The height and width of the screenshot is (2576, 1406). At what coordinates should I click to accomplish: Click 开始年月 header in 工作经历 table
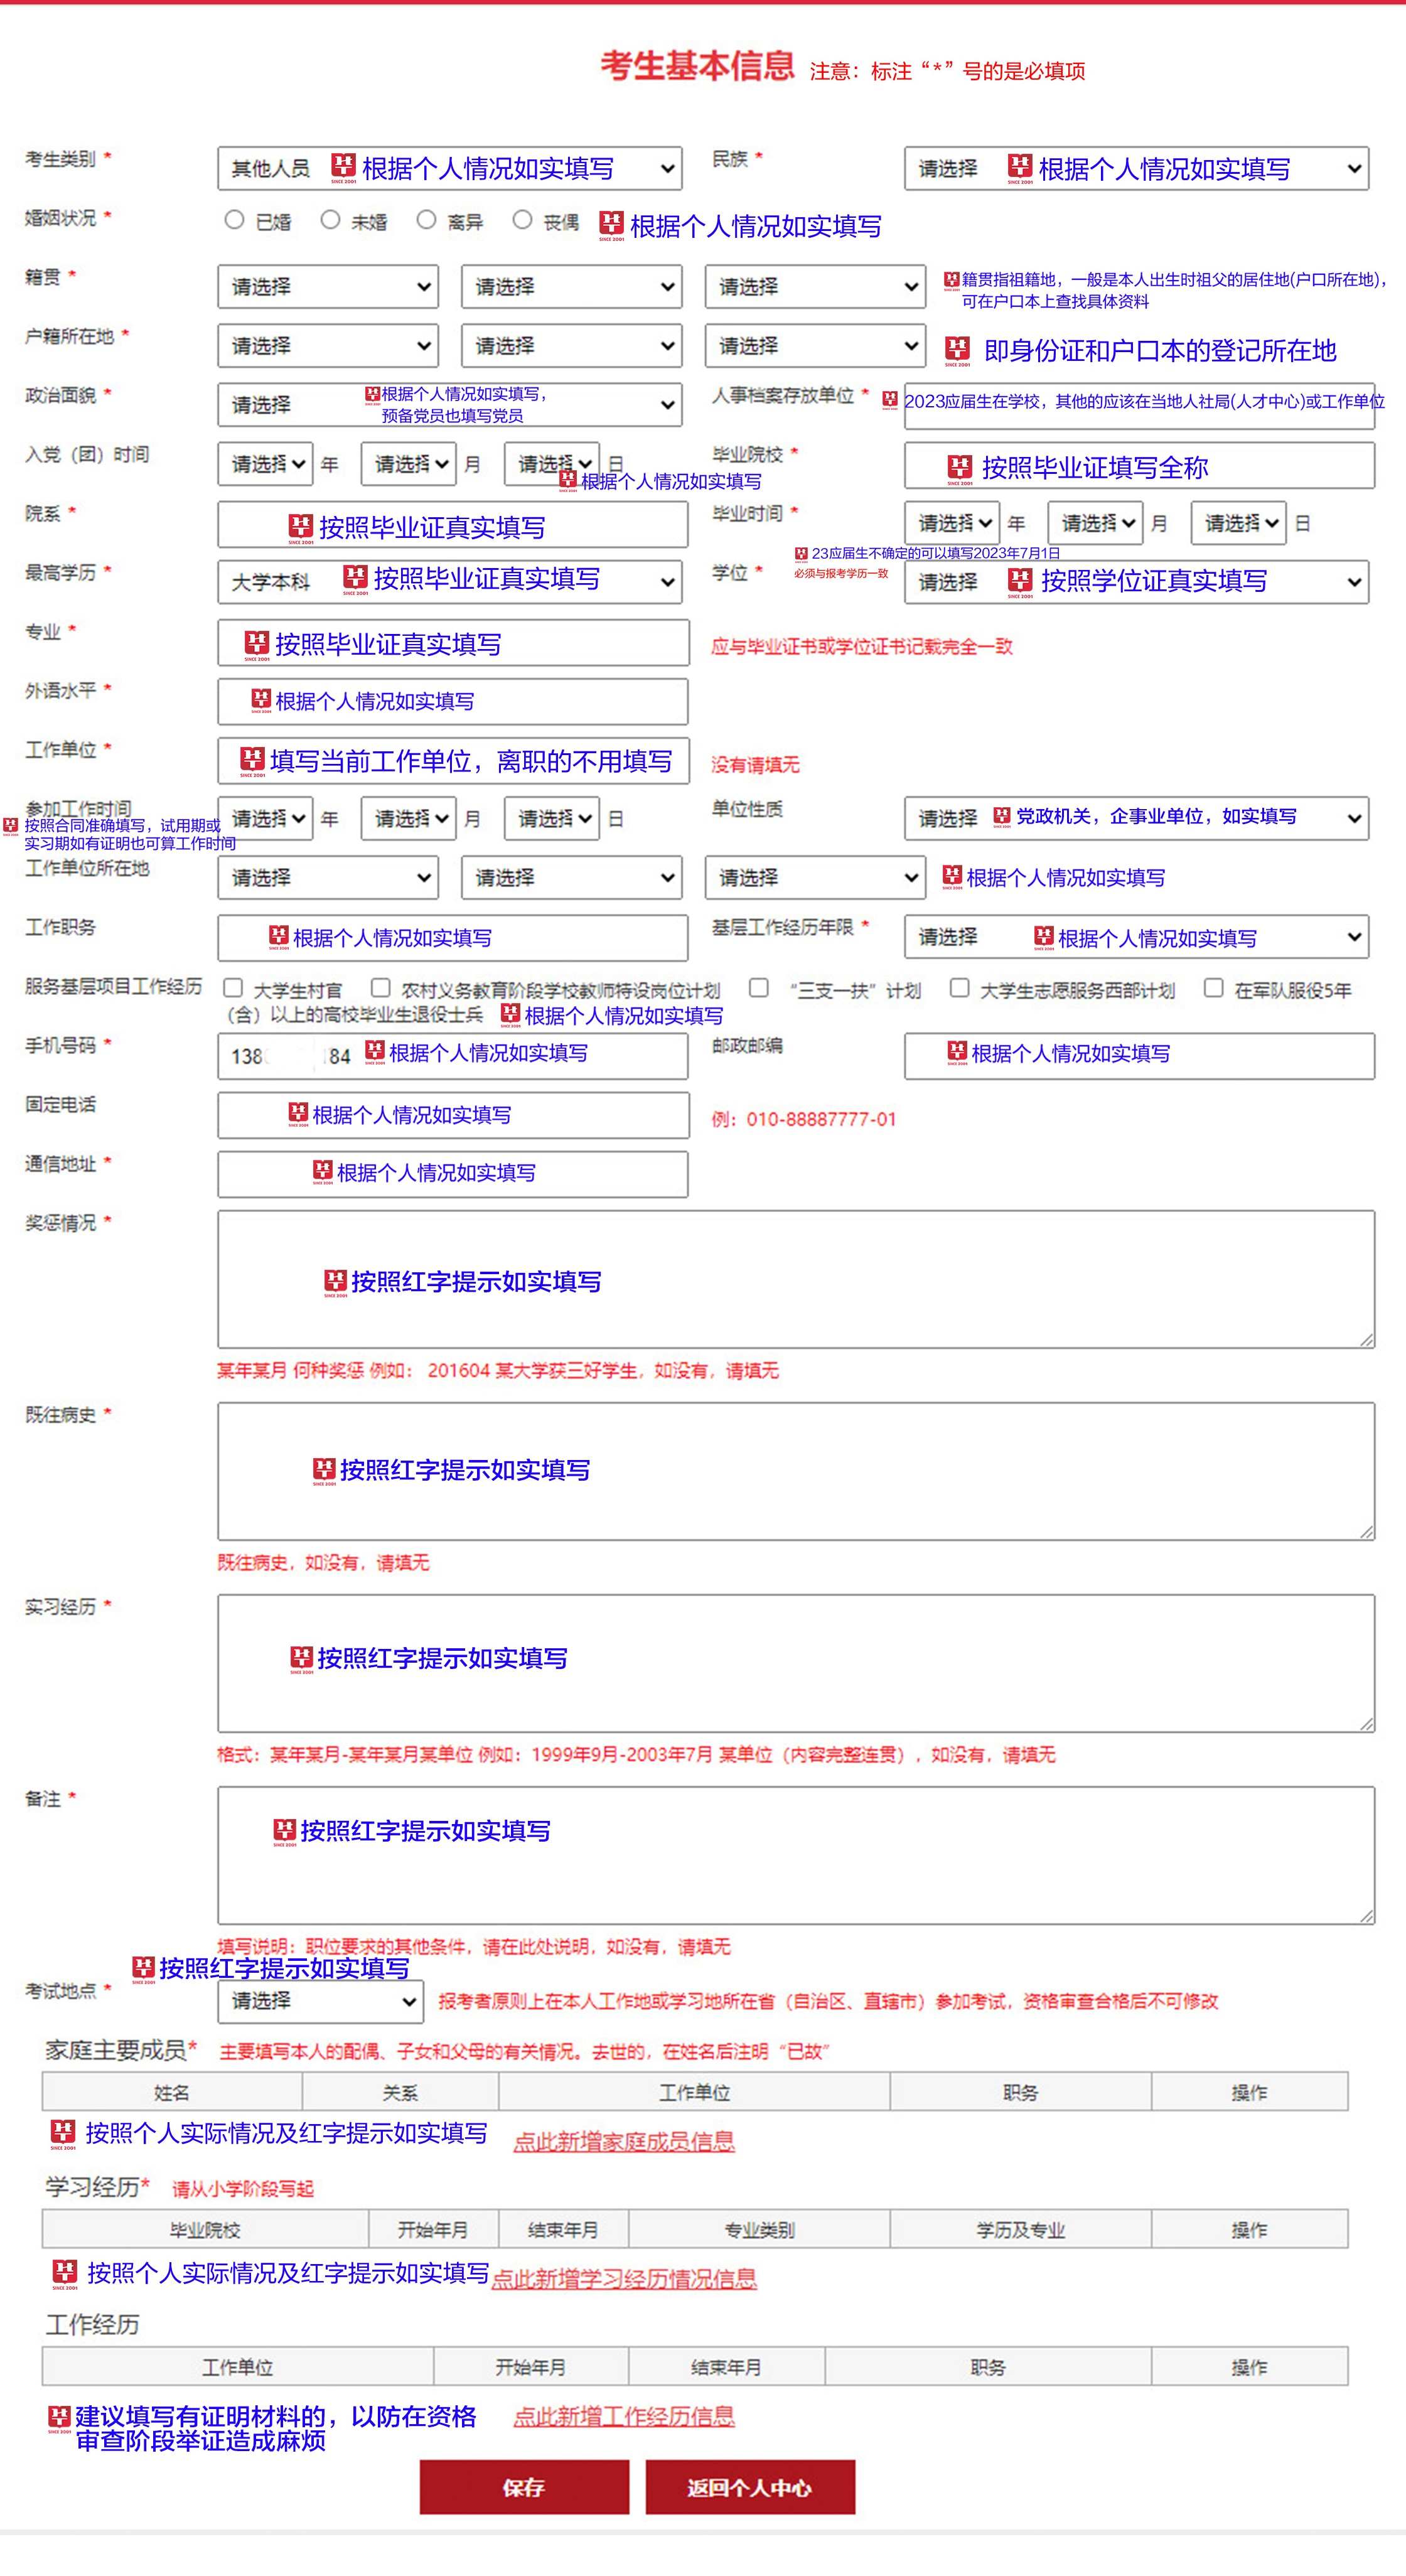pyautogui.click(x=530, y=2367)
